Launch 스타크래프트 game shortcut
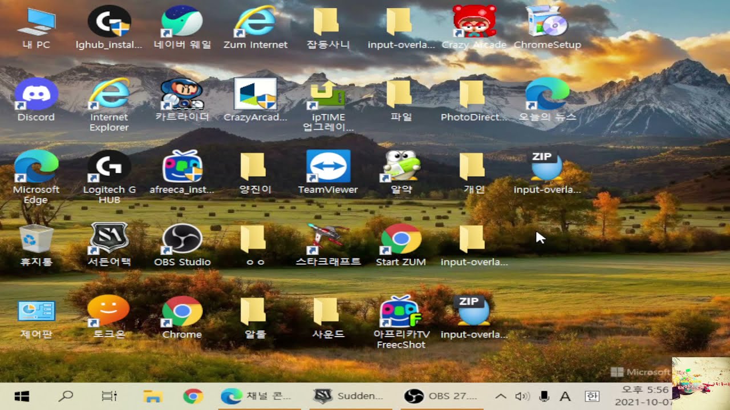The height and width of the screenshot is (410, 730). 328,246
